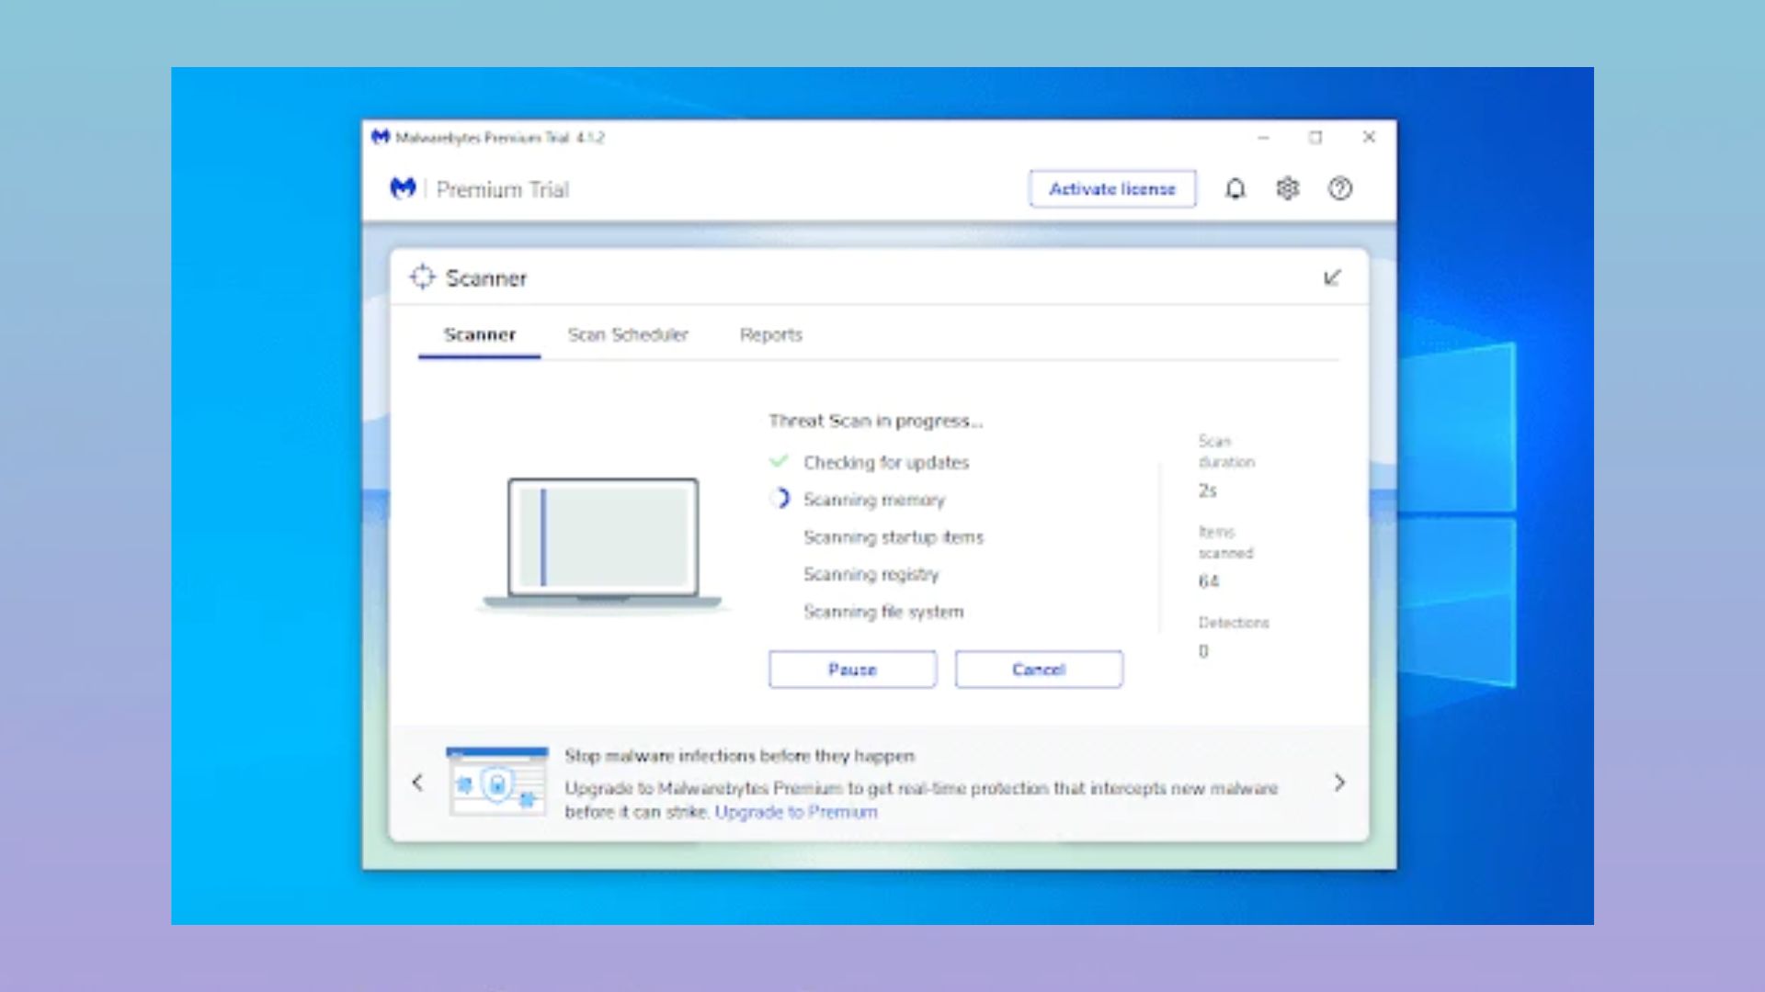
Task: Click the items scanned value '64'
Action: point(1209,581)
